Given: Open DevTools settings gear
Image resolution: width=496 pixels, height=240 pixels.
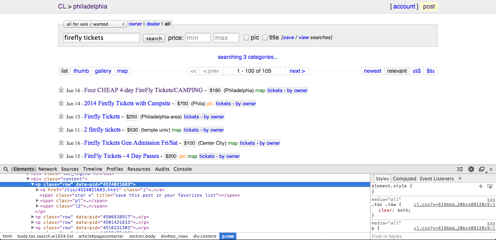Looking at the screenshot, I should coord(471,169).
